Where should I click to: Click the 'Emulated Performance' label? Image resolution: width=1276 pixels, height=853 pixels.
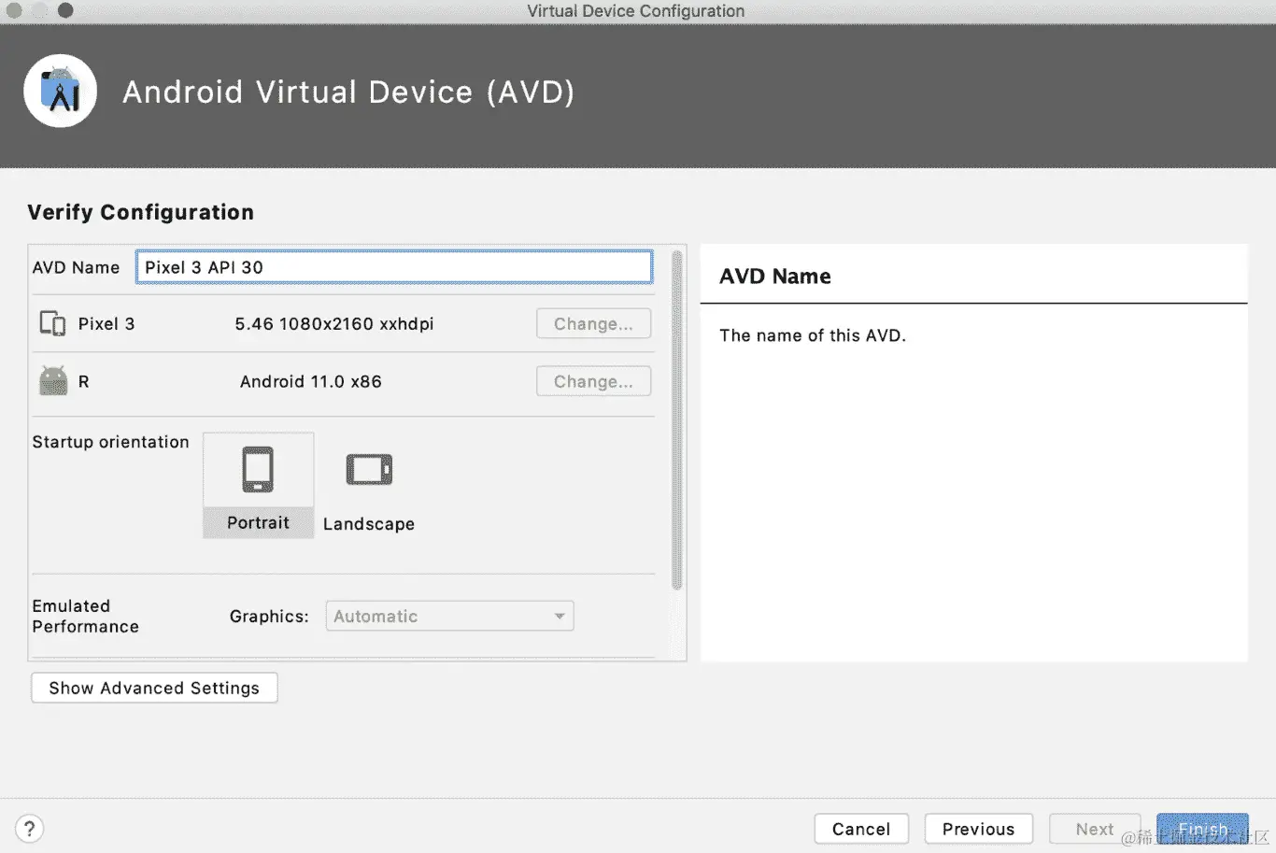(86, 616)
